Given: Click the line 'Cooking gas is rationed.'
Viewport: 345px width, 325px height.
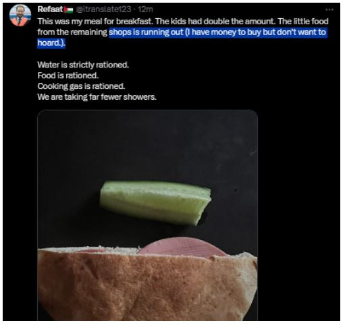Looking at the screenshot, I should pyautogui.click(x=81, y=86).
